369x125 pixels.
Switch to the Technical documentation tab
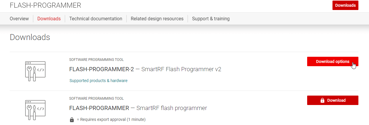pos(96,19)
